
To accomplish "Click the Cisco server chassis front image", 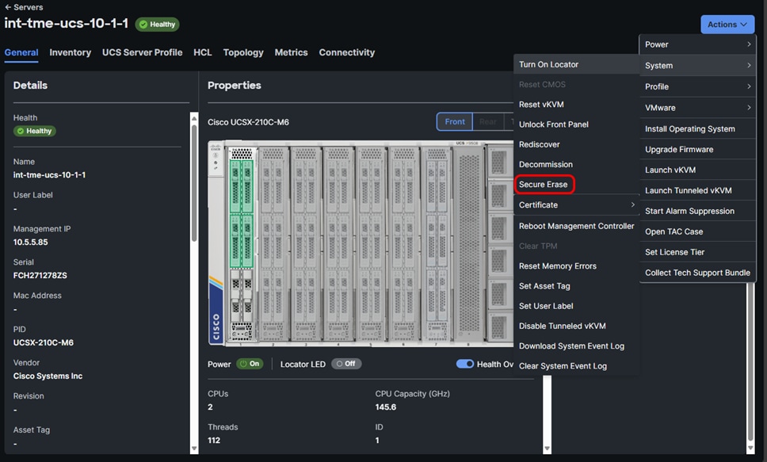I will coord(361,243).
